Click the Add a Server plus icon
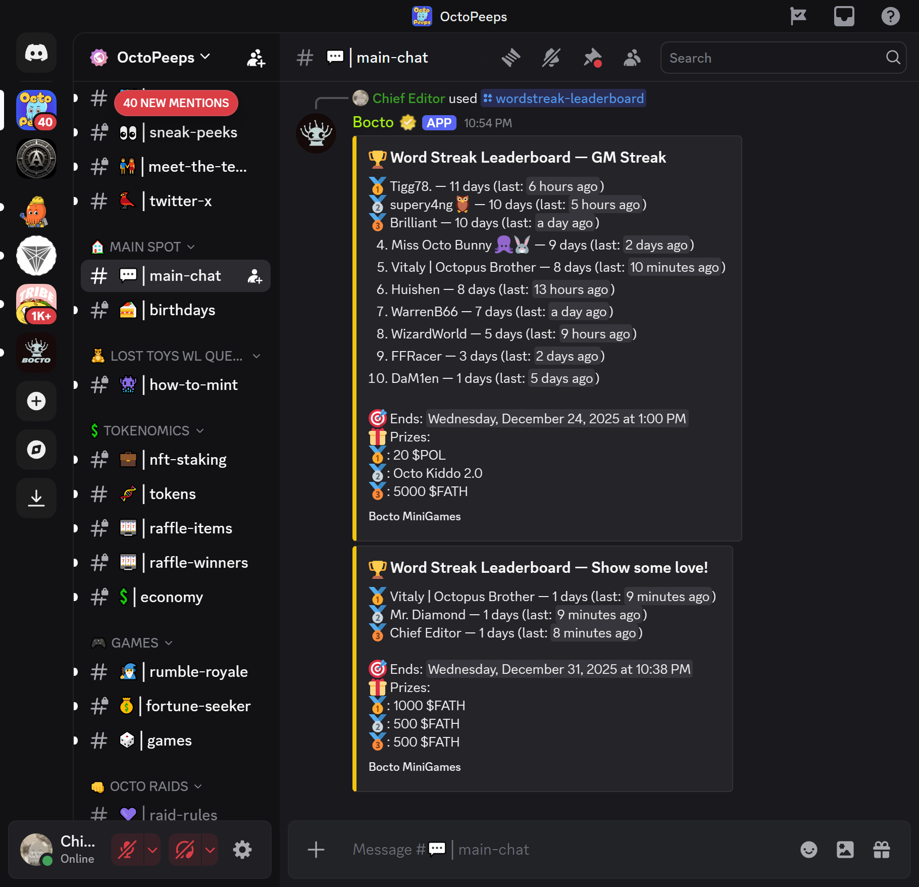The height and width of the screenshot is (887, 919). (x=36, y=402)
